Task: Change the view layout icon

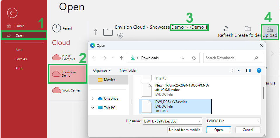Action: click(232, 70)
